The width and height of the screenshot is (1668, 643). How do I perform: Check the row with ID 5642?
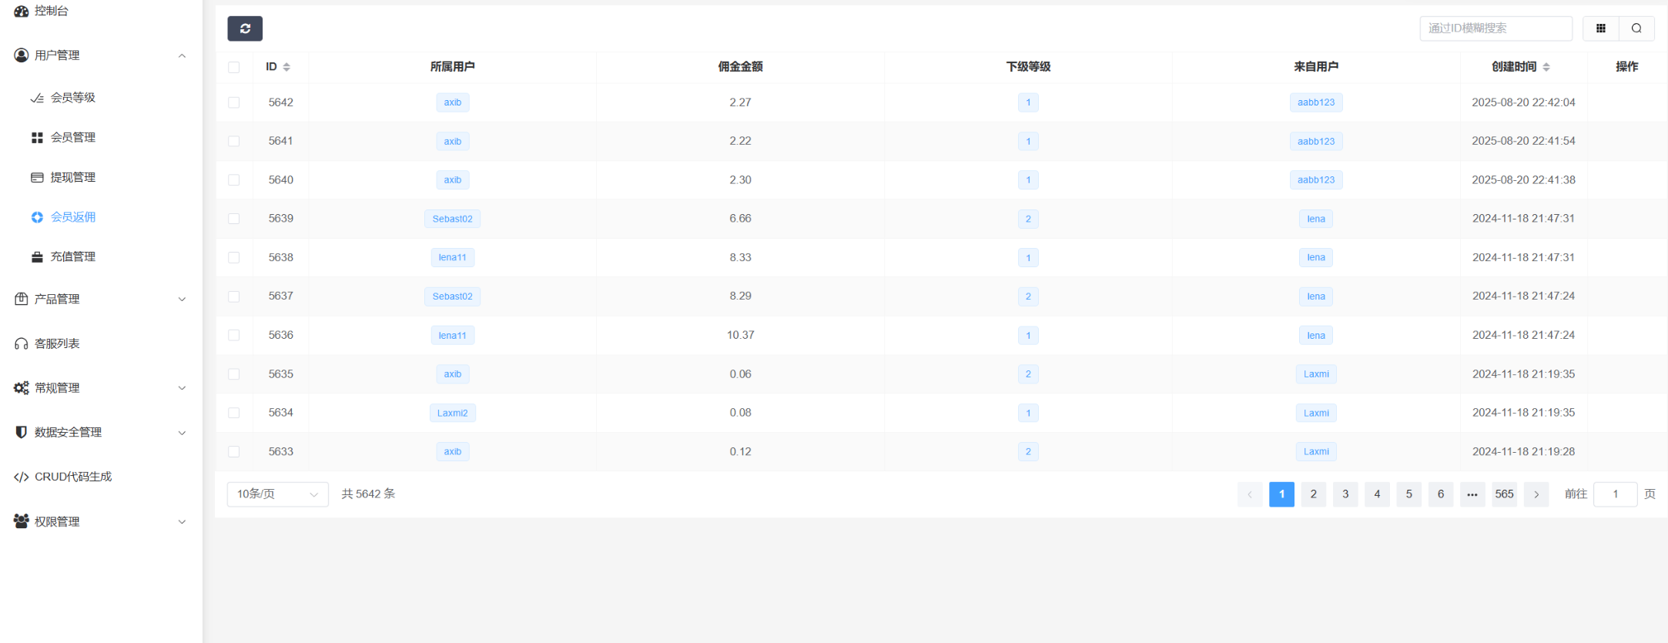(x=234, y=102)
